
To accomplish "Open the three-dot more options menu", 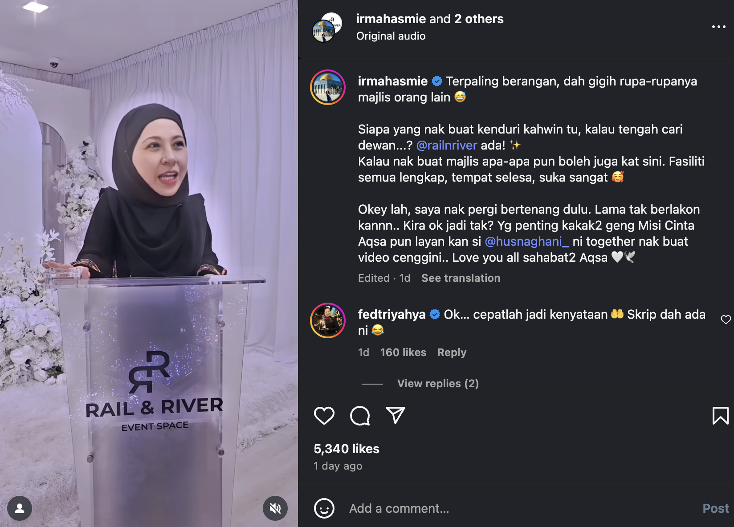I will [718, 27].
